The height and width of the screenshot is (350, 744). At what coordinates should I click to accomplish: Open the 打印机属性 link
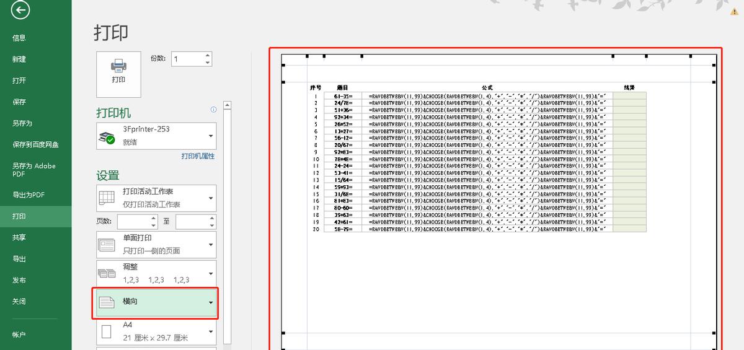198,156
